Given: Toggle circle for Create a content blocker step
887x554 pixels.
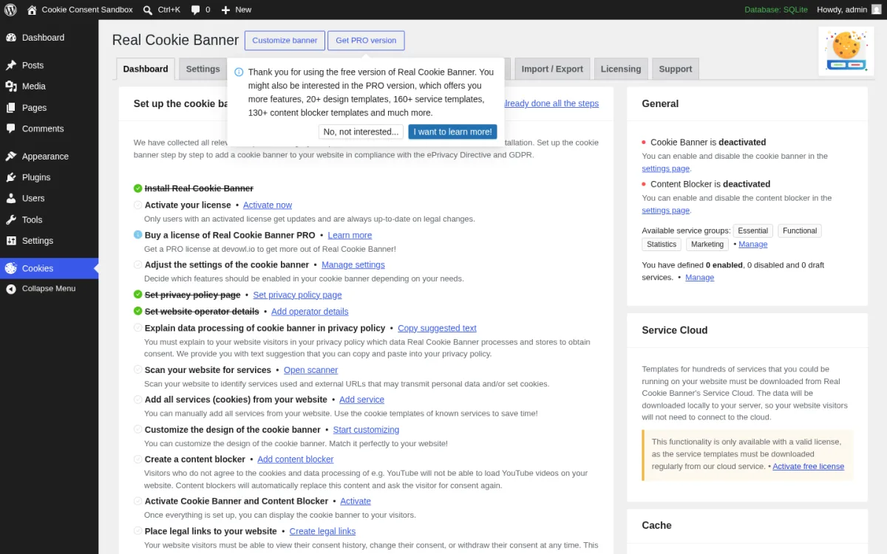Looking at the screenshot, I should [137, 459].
